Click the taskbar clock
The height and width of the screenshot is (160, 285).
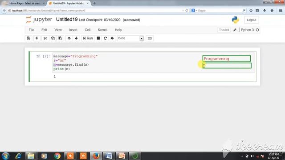(x=273, y=156)
